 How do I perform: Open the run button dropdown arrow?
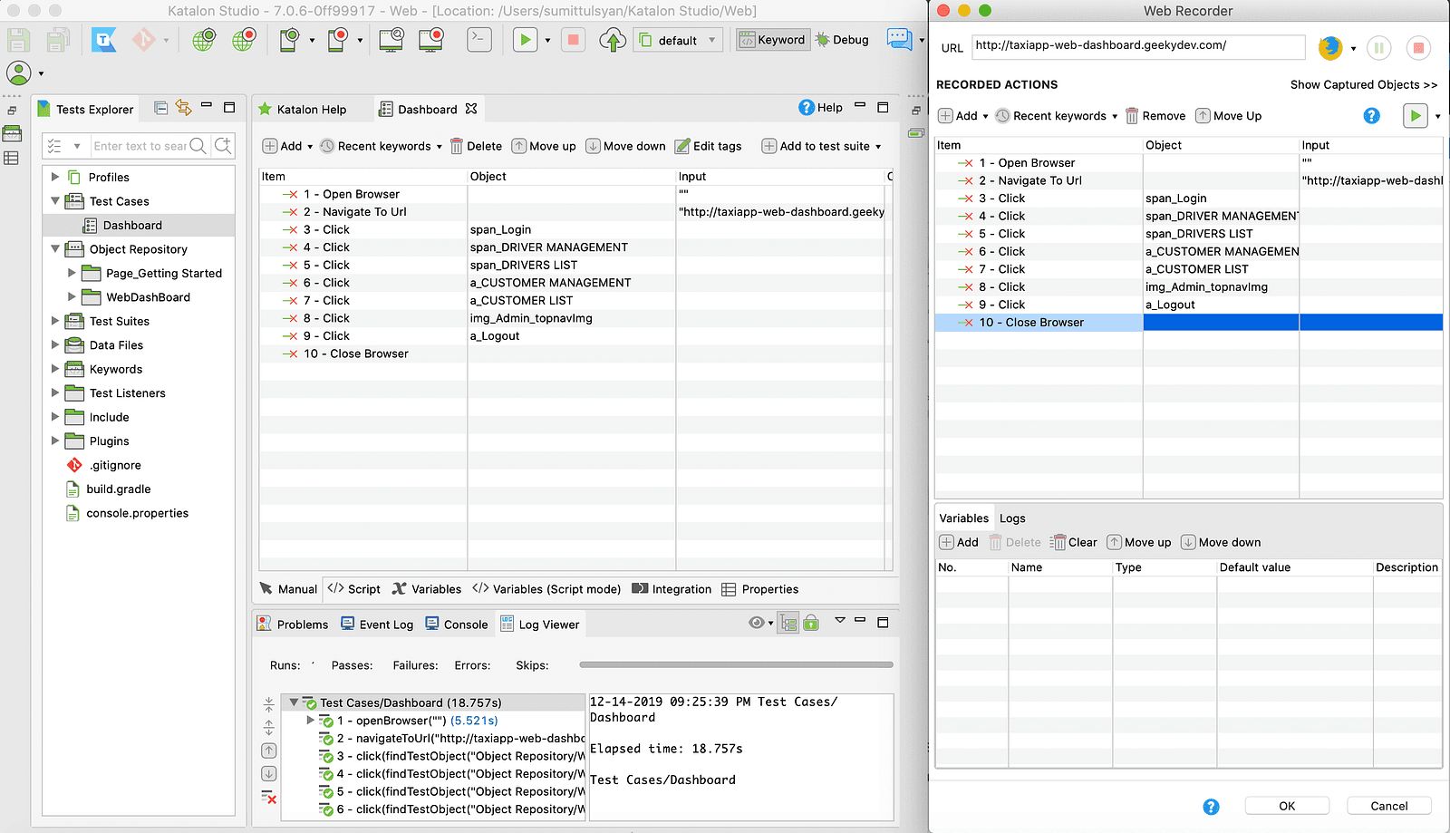click(547, 41)
